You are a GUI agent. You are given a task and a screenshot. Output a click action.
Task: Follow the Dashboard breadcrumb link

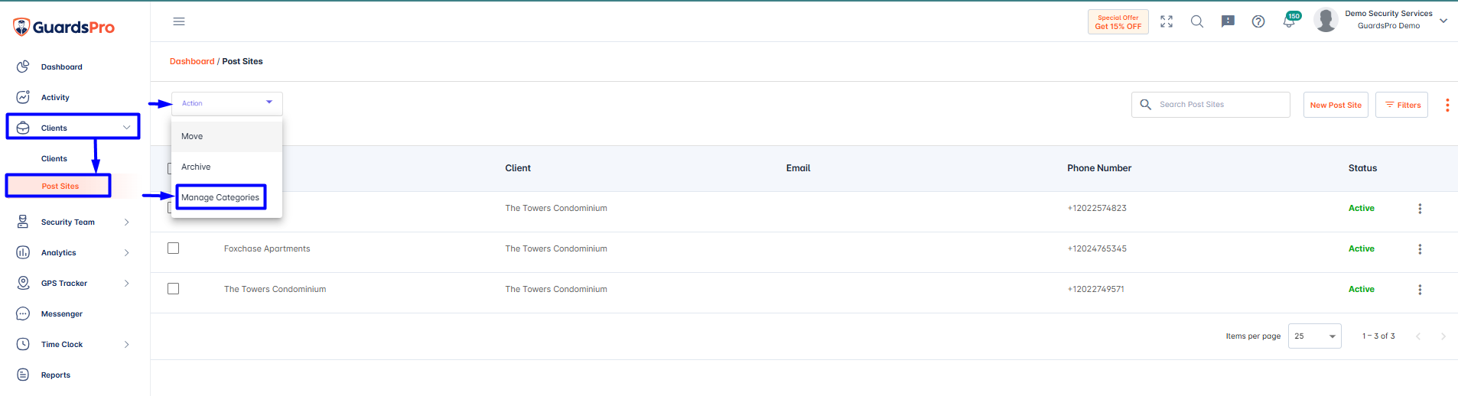coord(192,61)
